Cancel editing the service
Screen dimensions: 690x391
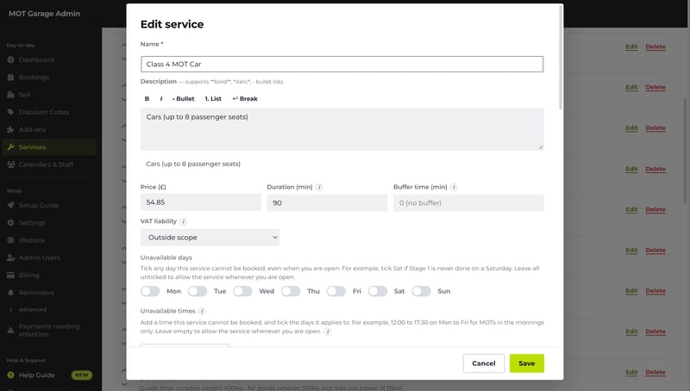coord(484,363)
